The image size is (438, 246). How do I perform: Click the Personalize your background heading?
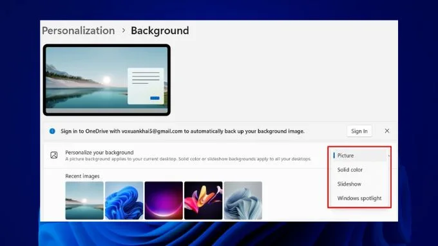[99, 153]
